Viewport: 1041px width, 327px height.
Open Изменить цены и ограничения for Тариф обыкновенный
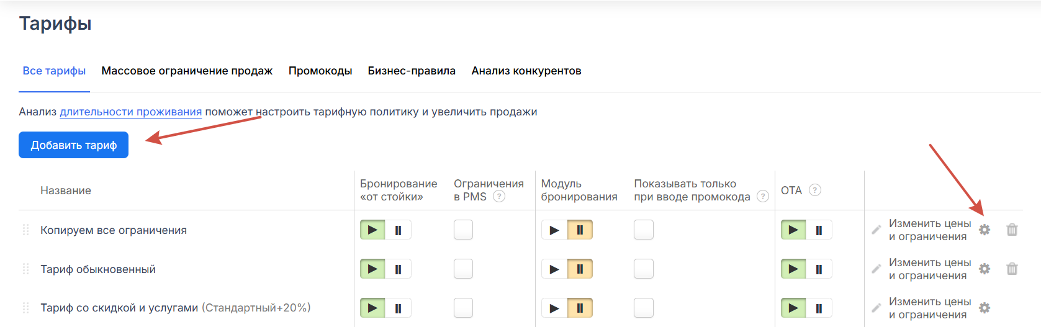929,269
